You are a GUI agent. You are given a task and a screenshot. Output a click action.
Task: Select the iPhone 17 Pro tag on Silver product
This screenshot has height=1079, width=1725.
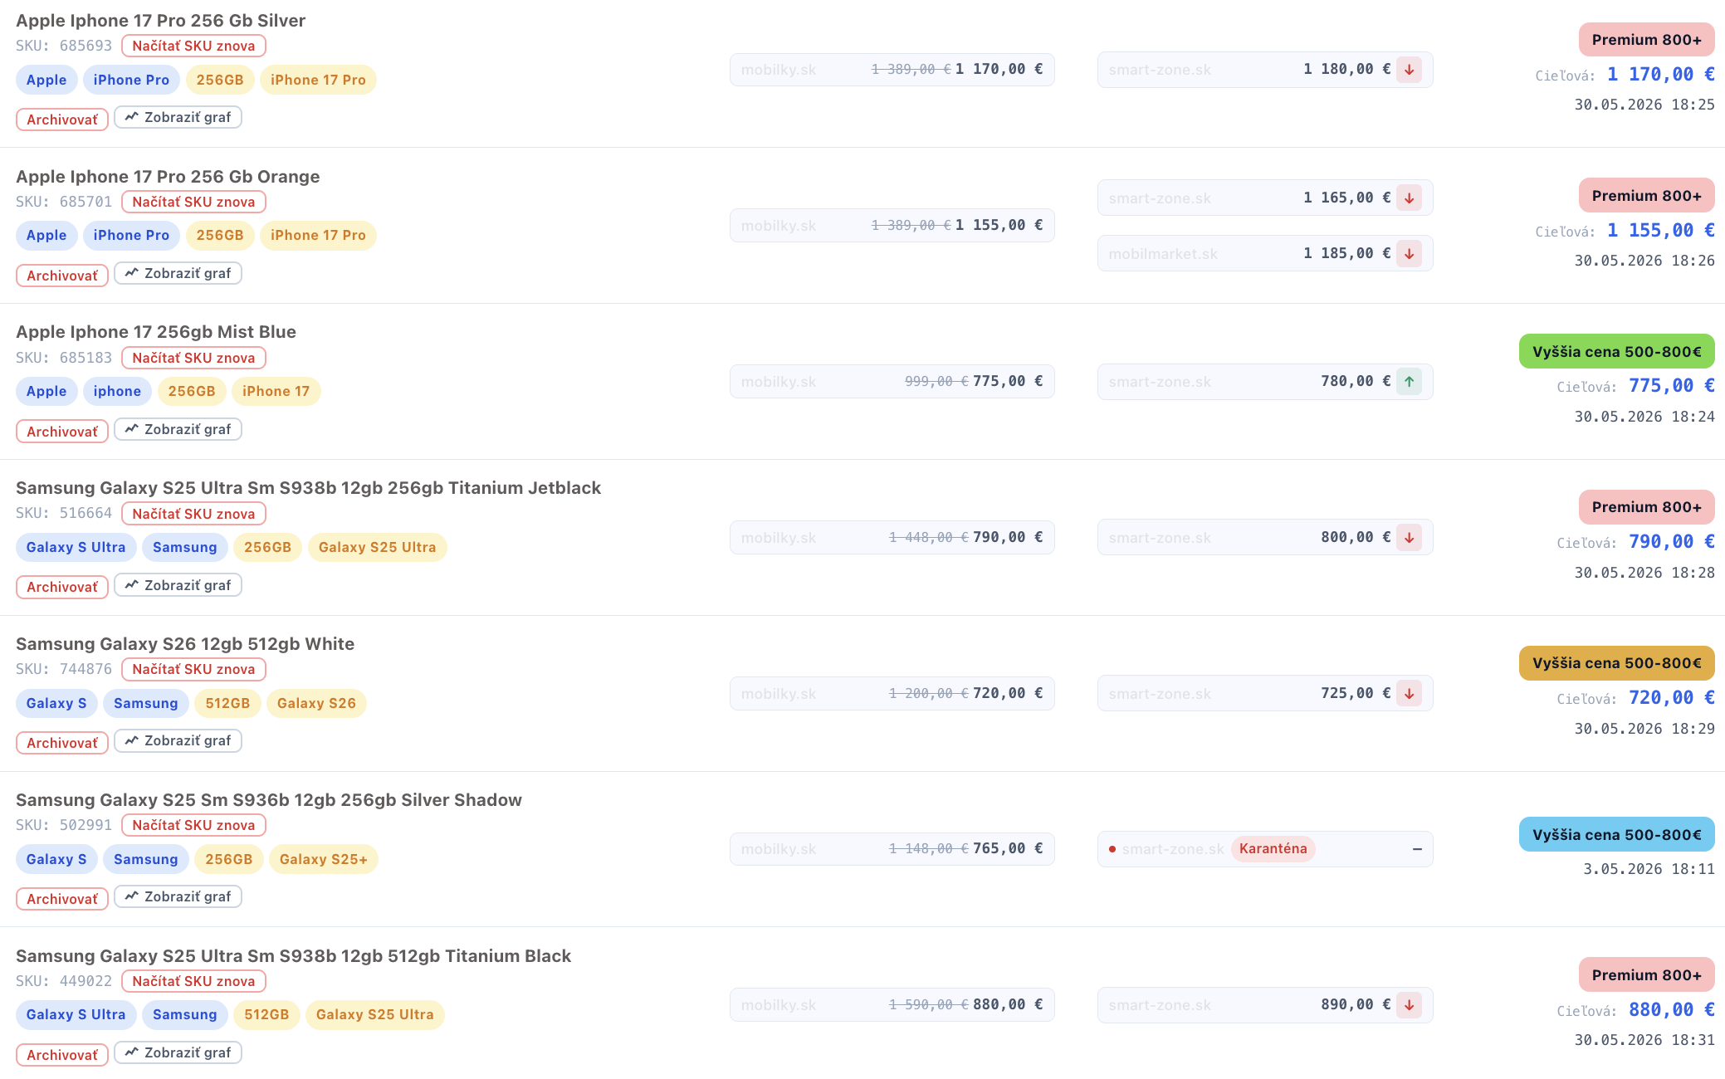[x=318, y=80]
